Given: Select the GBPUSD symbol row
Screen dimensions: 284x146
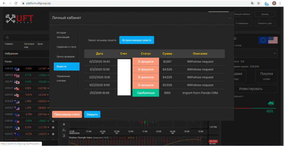Looking at the screenshot, I should [x=26, y=75].
